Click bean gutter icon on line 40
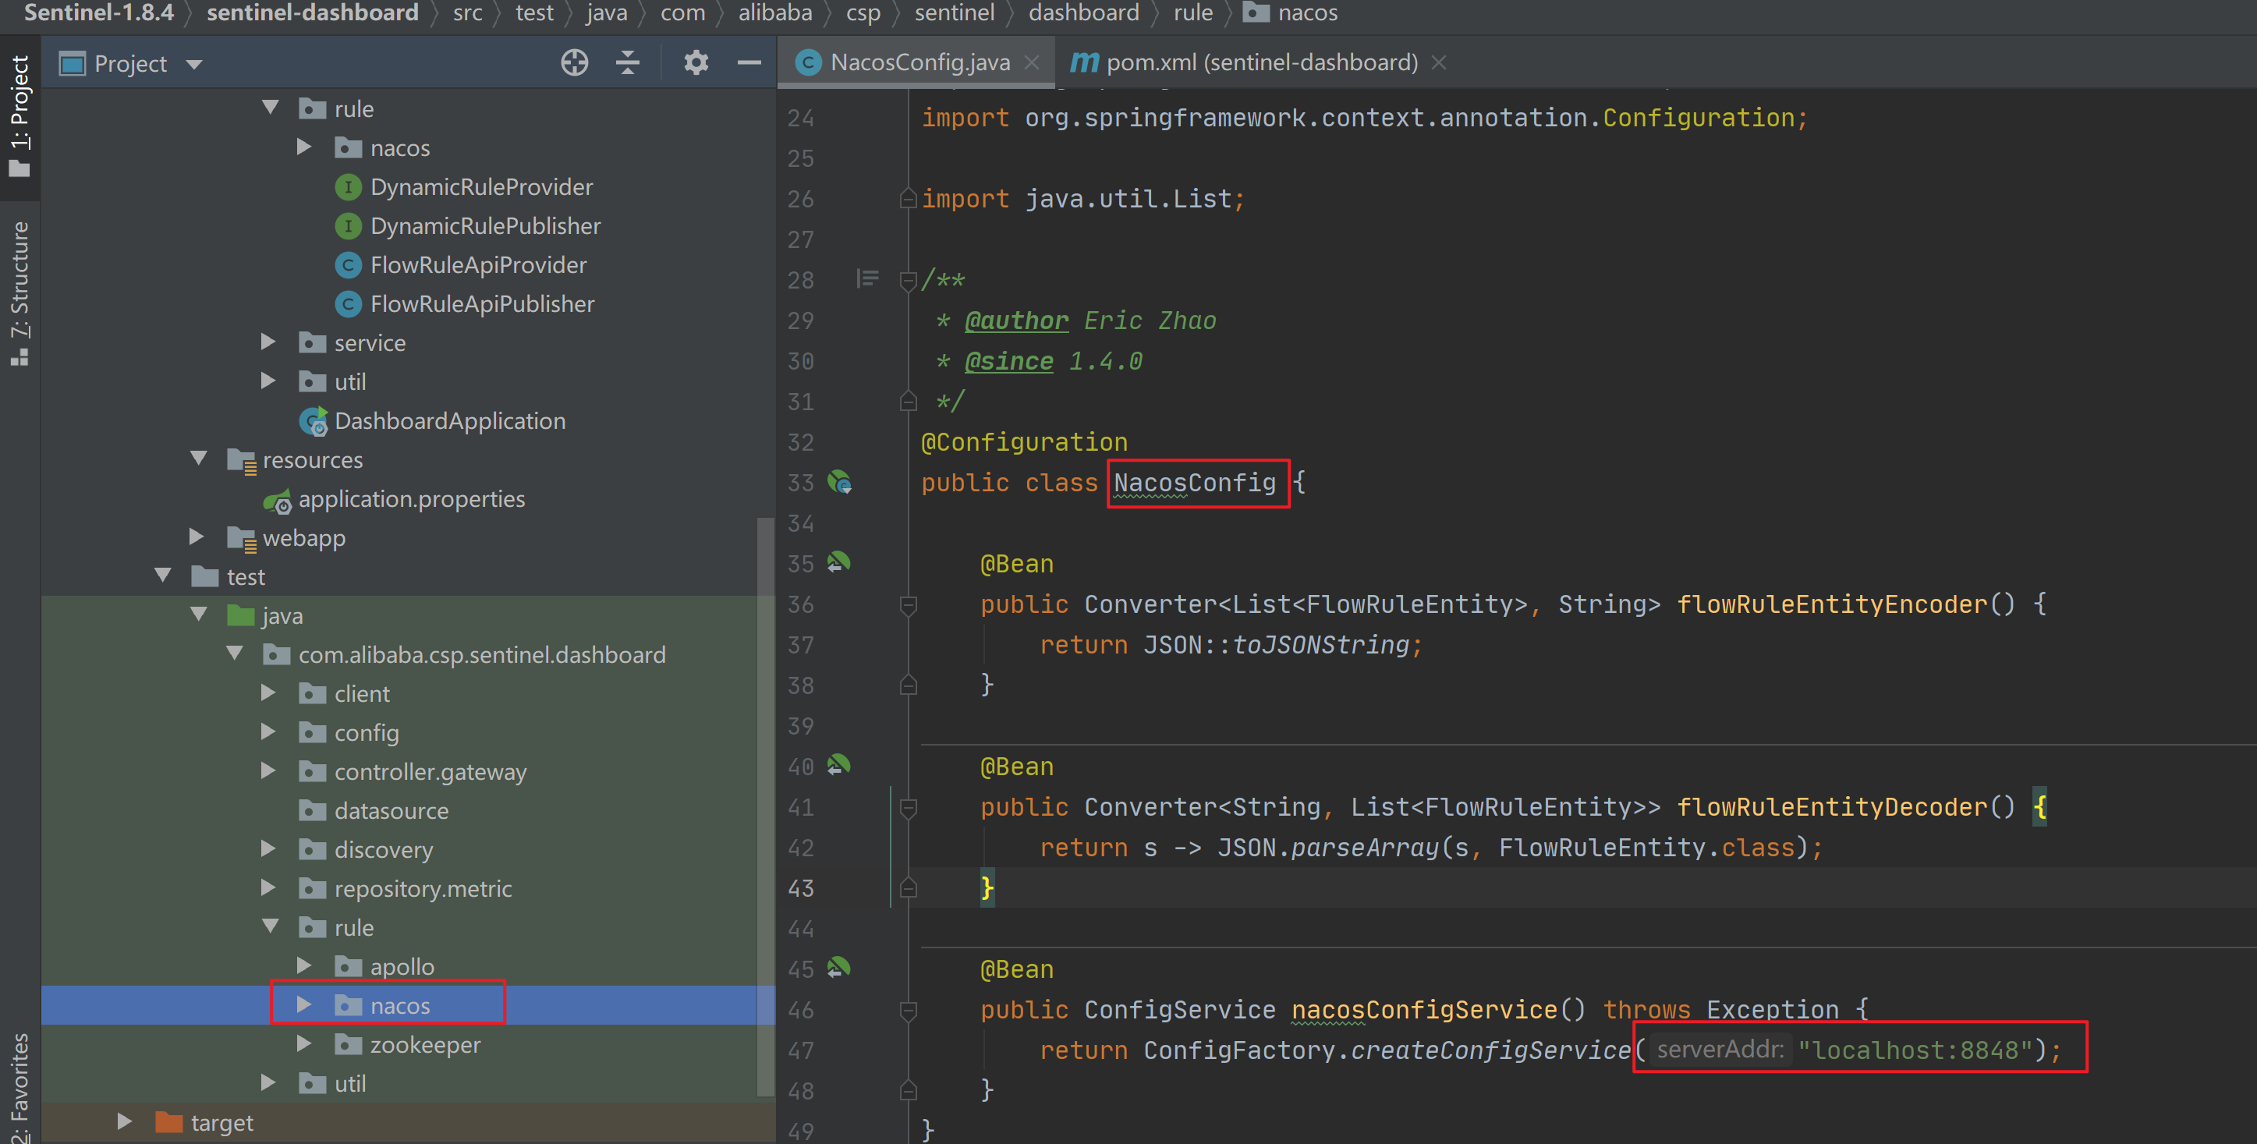Image resolution: width=2257 pixels, height=1144 pixels. tap(838, 766)
